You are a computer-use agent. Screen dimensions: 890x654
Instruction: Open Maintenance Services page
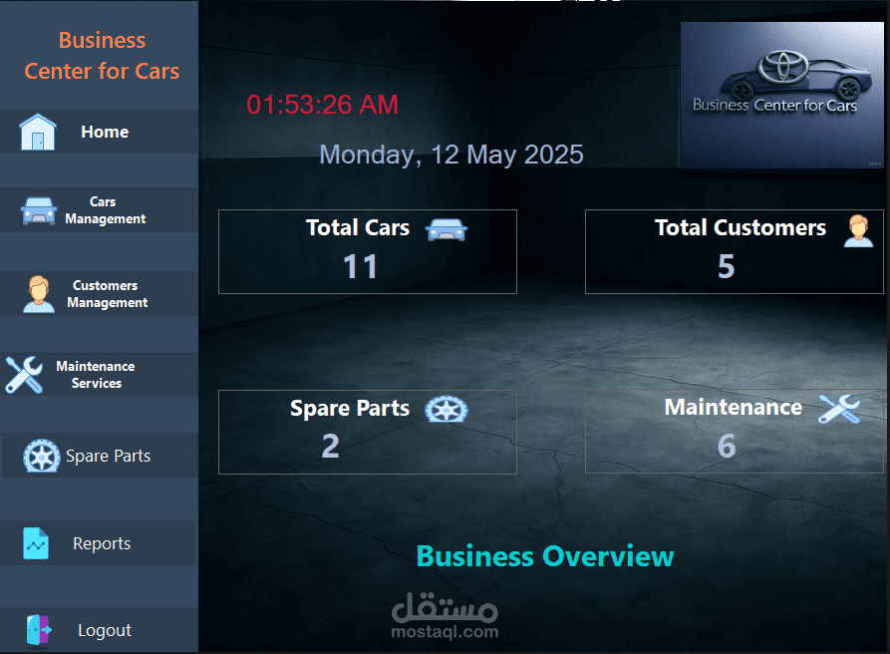click(x=99, y=374)
